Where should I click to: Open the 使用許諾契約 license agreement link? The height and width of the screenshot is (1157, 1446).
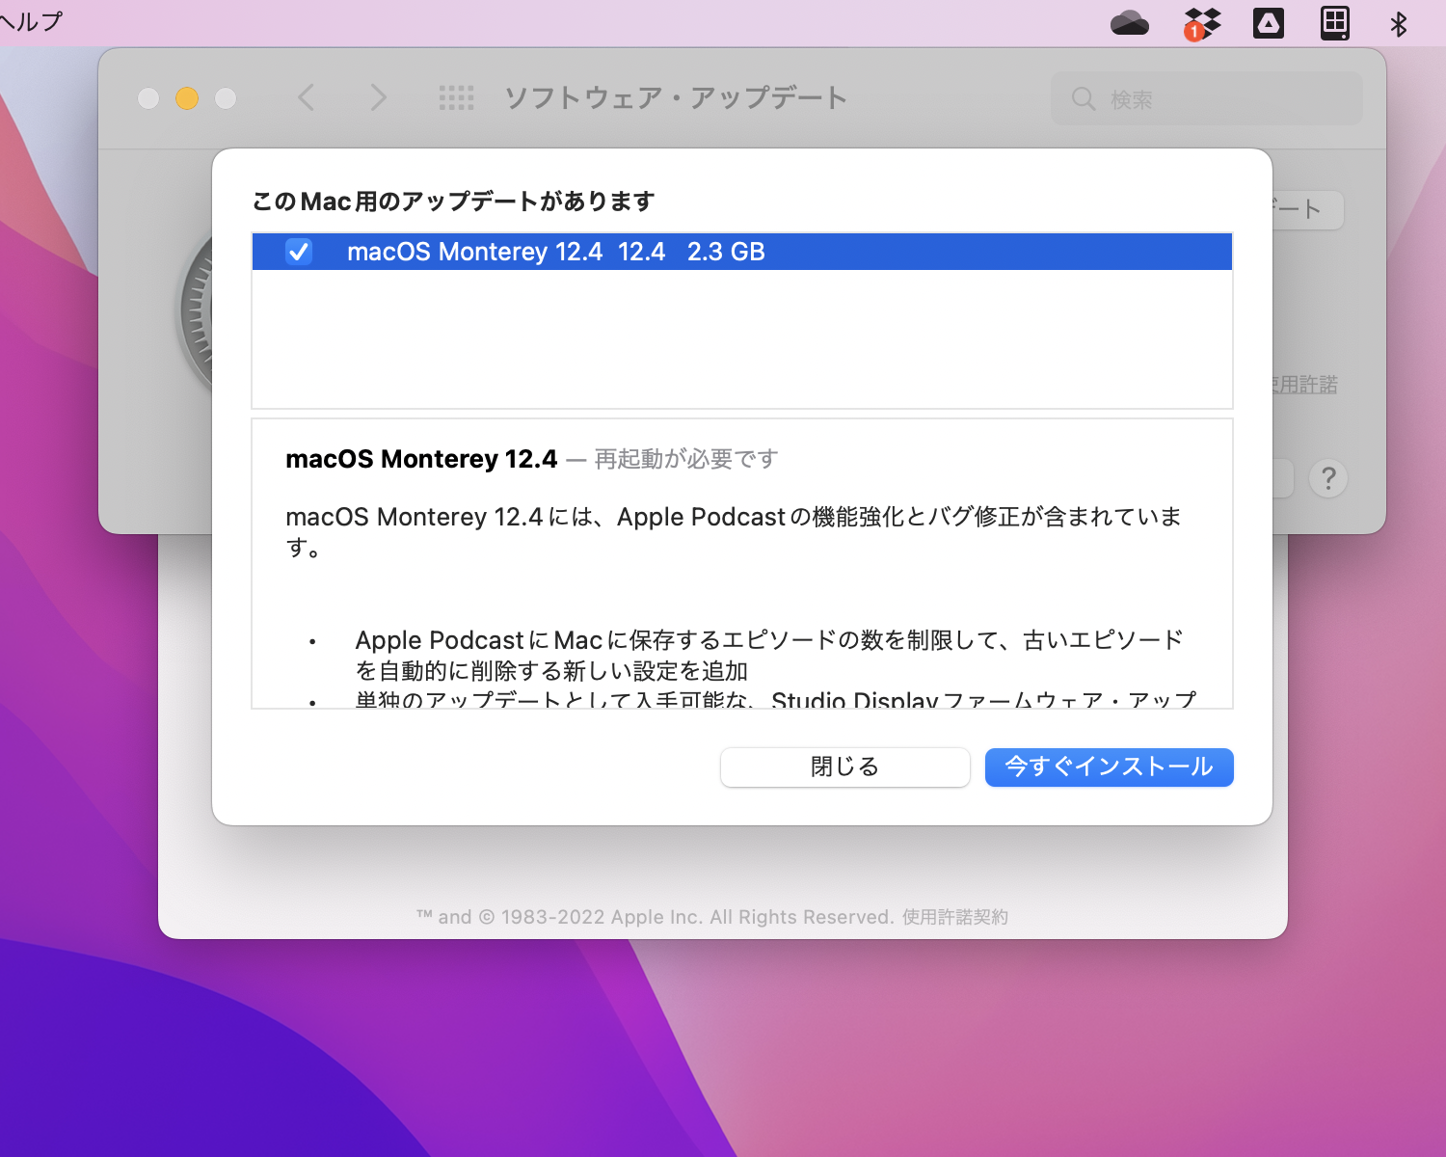955,916
